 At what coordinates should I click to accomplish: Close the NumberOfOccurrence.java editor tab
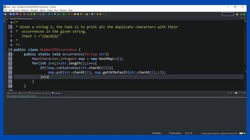coord(34,19)
